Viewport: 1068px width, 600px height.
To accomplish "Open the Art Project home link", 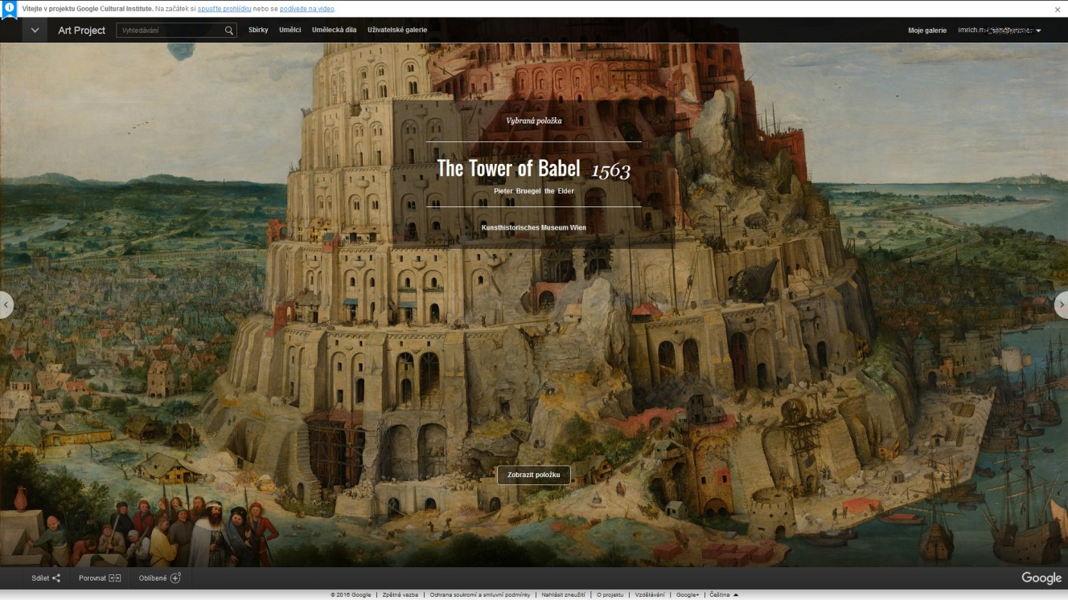I will (x=82, y=31).
